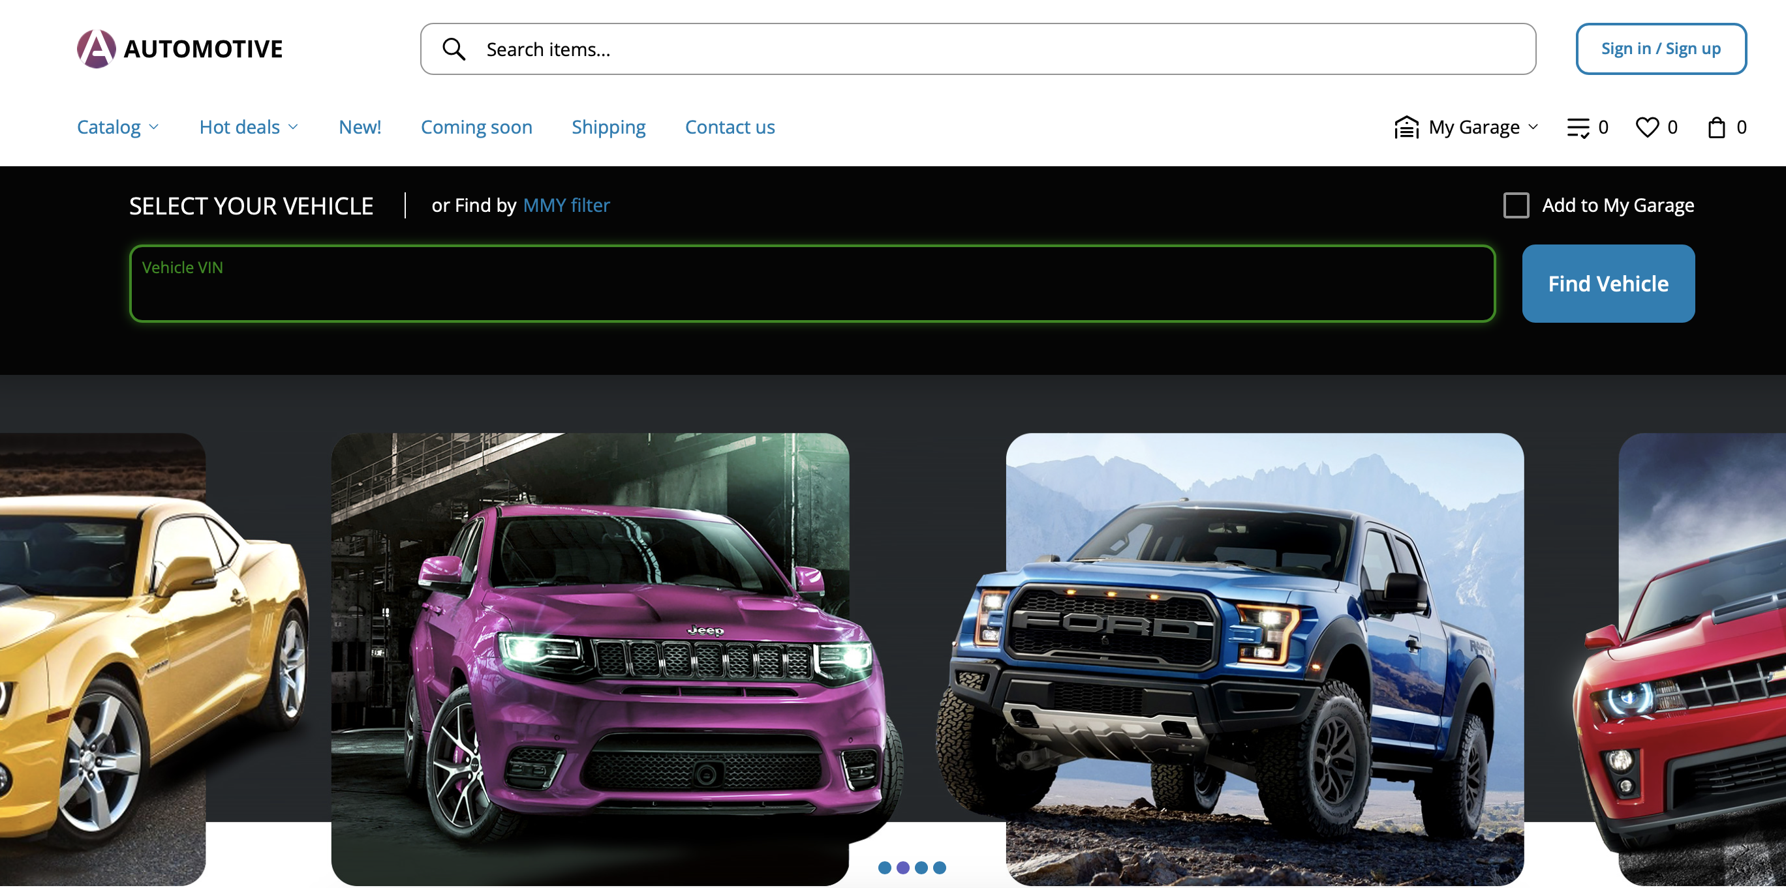The image size is (1786, 888).
Task: Follow the MMY filter link
Action: 566,206
